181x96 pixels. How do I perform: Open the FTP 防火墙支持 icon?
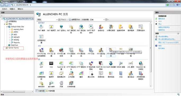click(61, 50)
